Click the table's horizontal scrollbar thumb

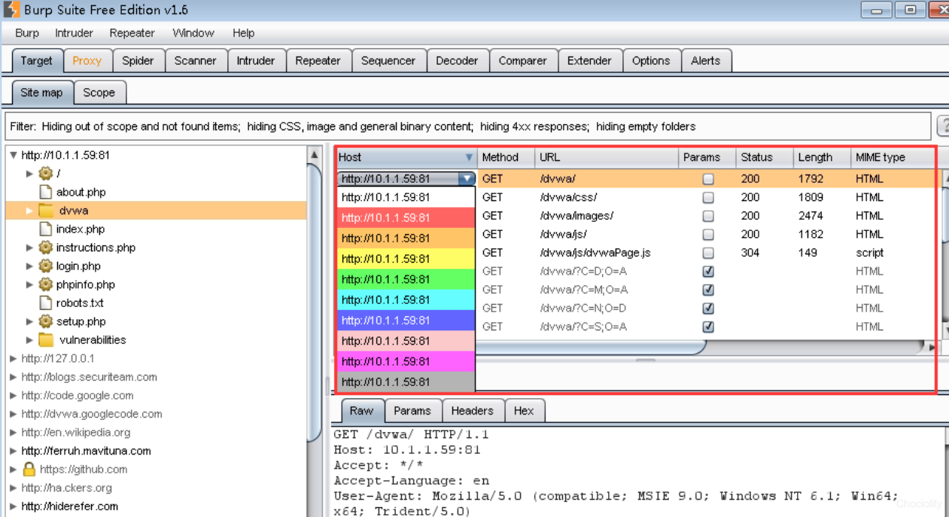591,347
